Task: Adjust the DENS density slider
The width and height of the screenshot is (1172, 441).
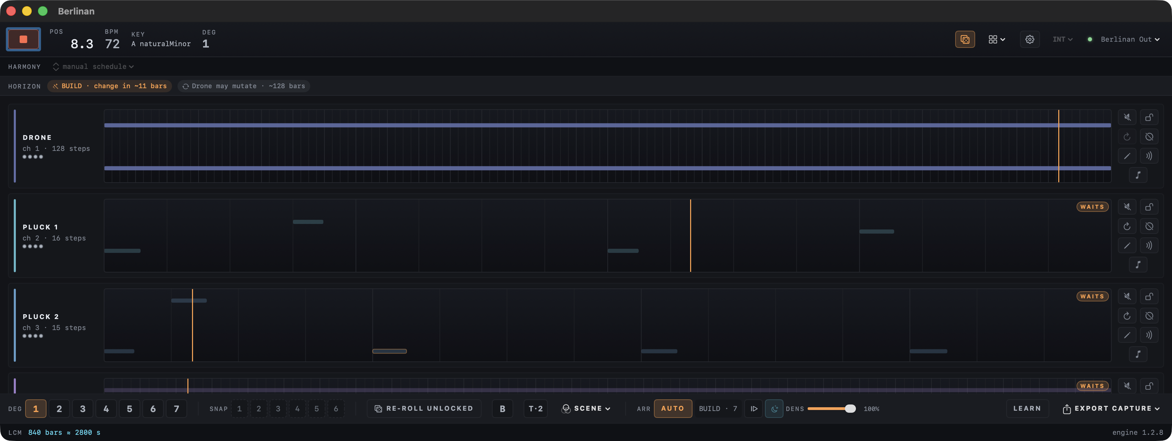Action: (x=831, y=408)
